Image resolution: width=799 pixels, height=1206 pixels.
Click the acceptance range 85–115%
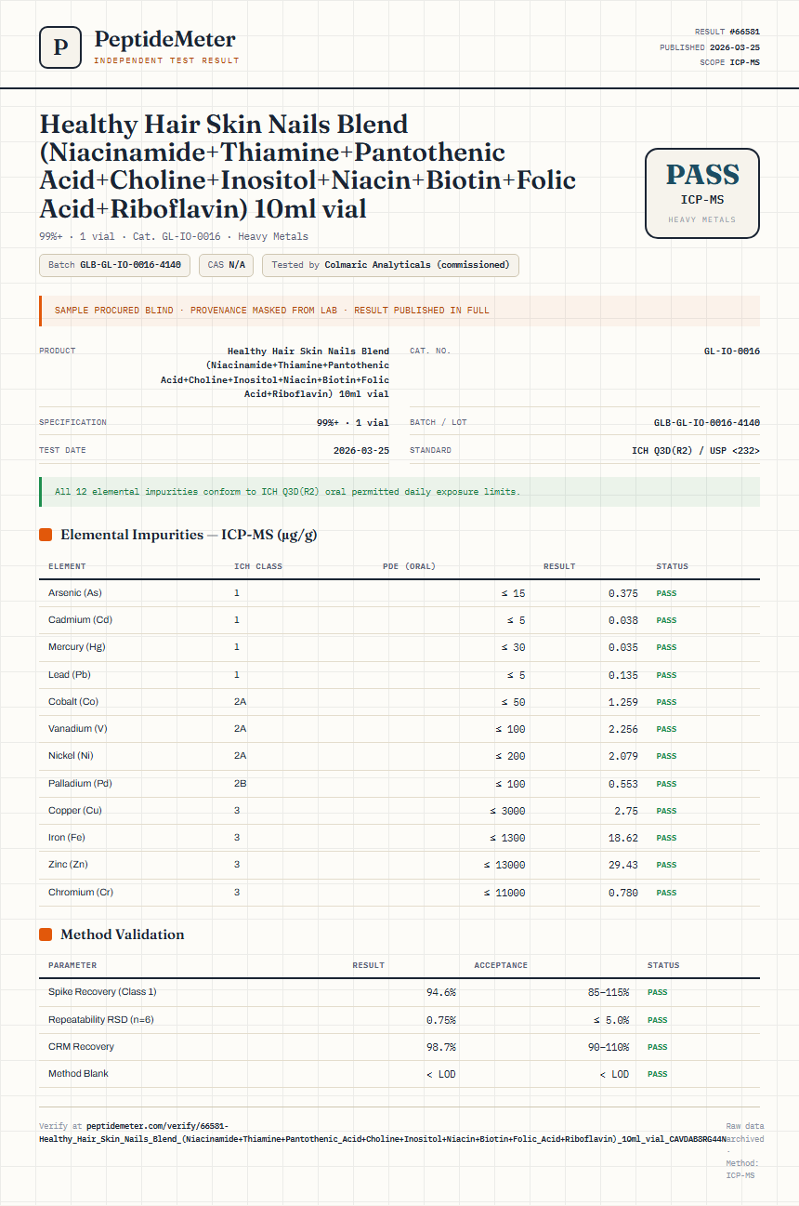coord(609,992)
